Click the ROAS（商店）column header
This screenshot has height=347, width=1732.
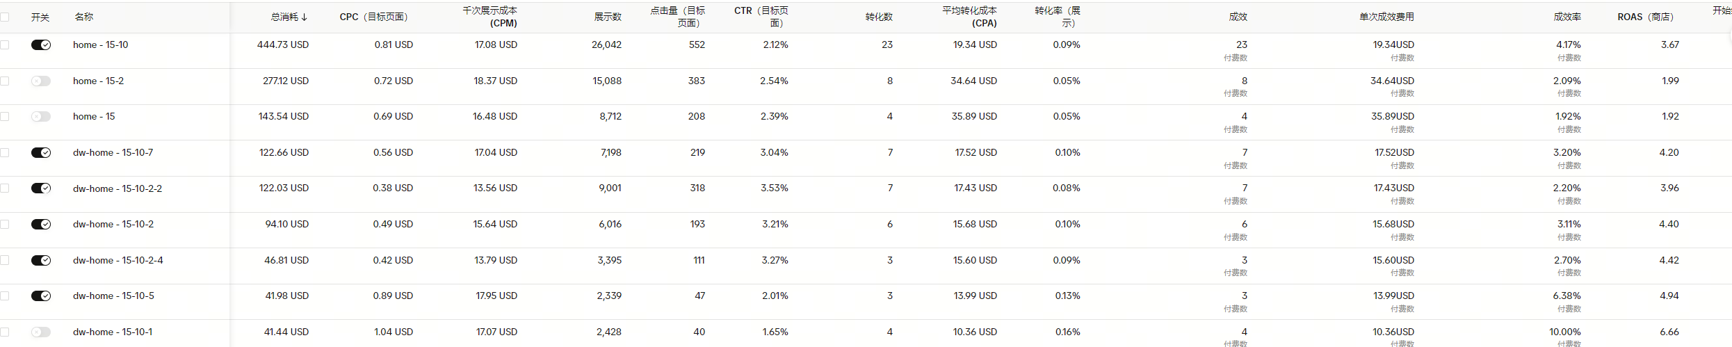pos(1645,17)
